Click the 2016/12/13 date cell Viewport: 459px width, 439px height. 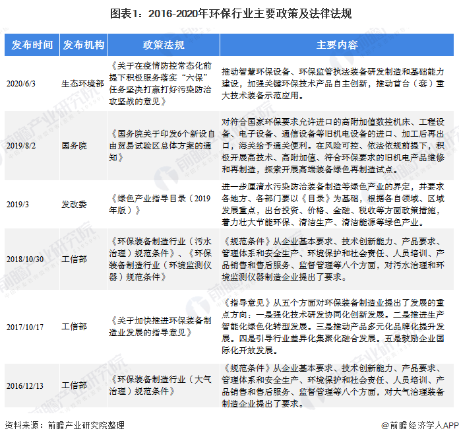click(x=26, y=385)
